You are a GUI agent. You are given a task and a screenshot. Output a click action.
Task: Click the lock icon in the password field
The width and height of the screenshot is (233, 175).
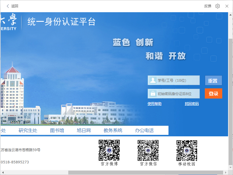153,94
